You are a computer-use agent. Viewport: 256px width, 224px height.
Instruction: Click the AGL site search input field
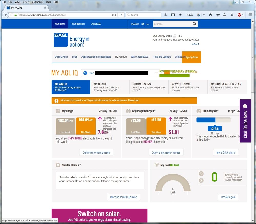pos(172,24)
